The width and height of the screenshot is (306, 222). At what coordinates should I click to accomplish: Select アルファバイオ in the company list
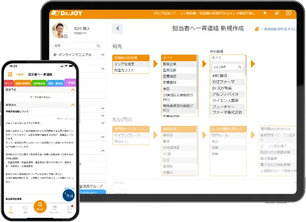tap(227, 94)
